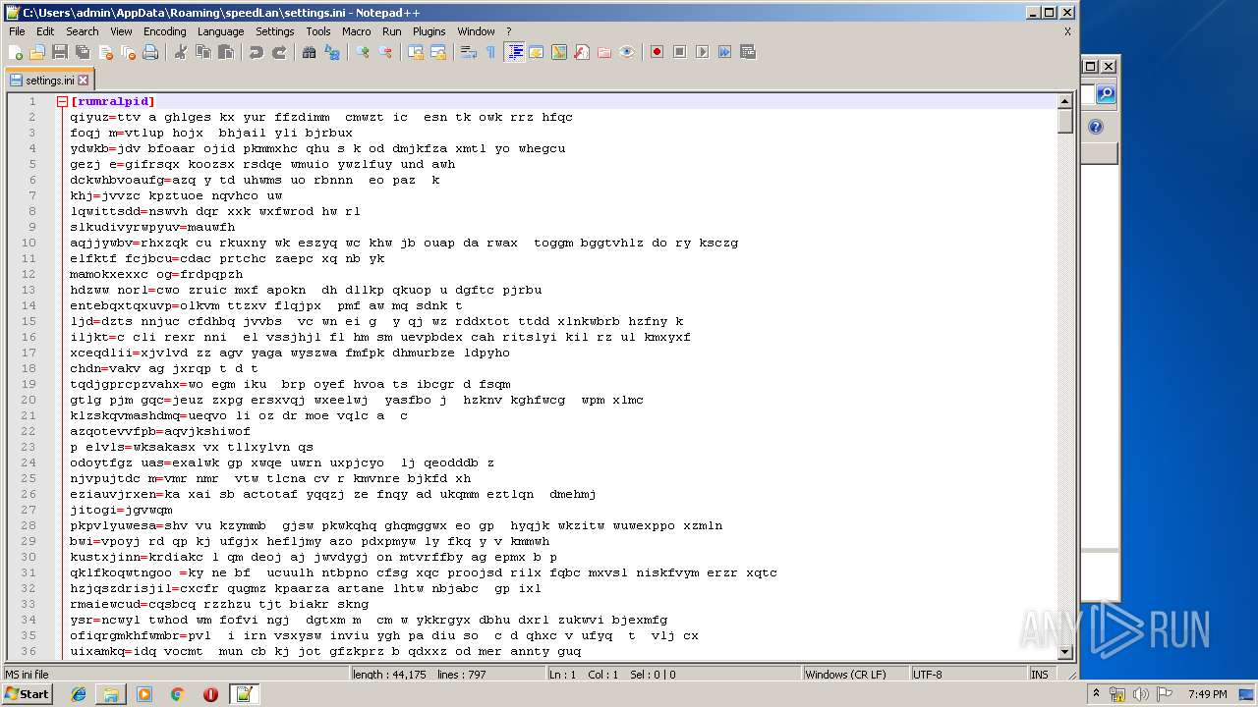This screenshot has height=707, width=1258.
Task: Save all files toolbar icon
Action: pos(83,52)
